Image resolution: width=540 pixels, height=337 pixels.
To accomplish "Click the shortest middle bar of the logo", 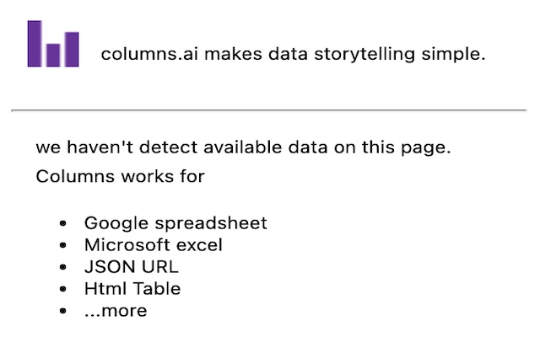I will click(x=52, y=54).
